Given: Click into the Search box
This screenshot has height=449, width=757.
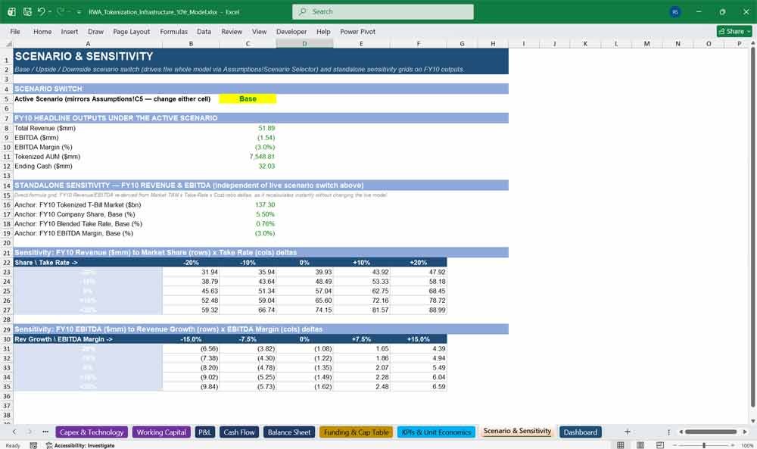Looking at the screenshot, I should coord(383,11).
